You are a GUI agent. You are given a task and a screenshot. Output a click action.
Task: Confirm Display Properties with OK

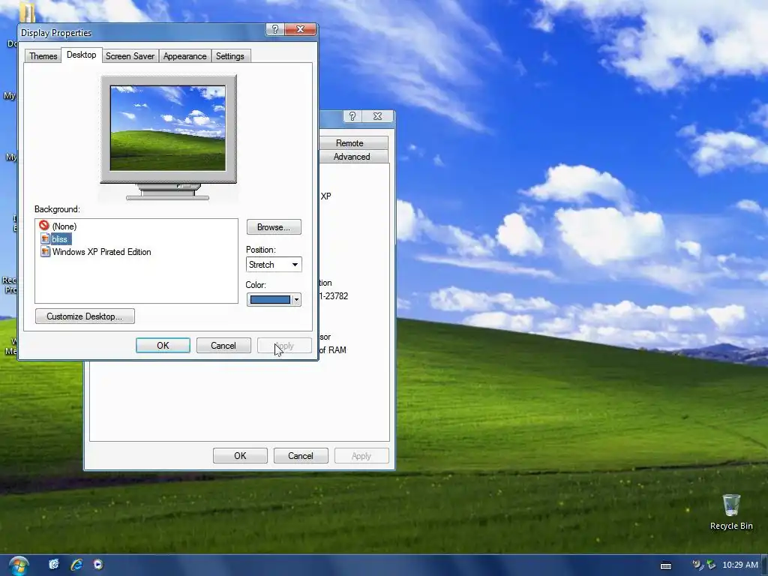[x=163, y=345]
